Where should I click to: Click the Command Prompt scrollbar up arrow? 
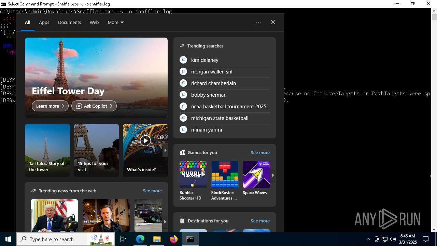point(434,11)
